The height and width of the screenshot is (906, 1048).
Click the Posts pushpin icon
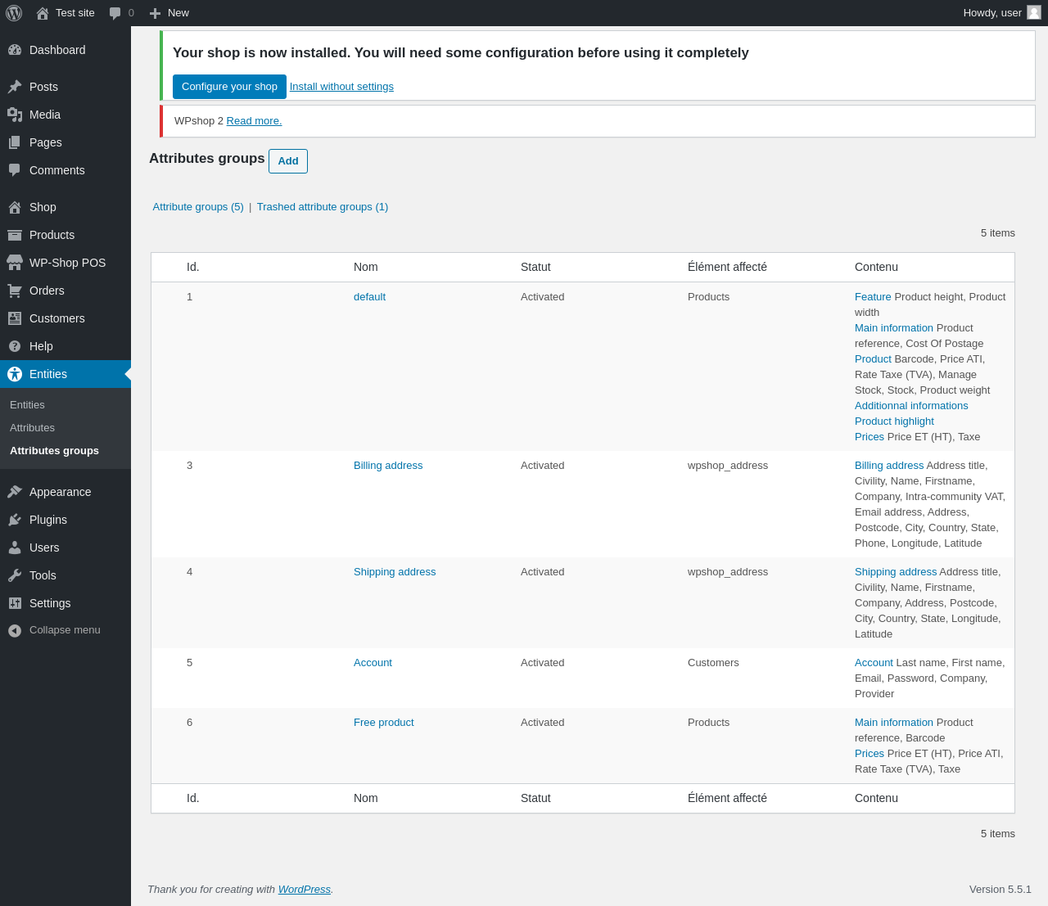click(x=15, y=87)
